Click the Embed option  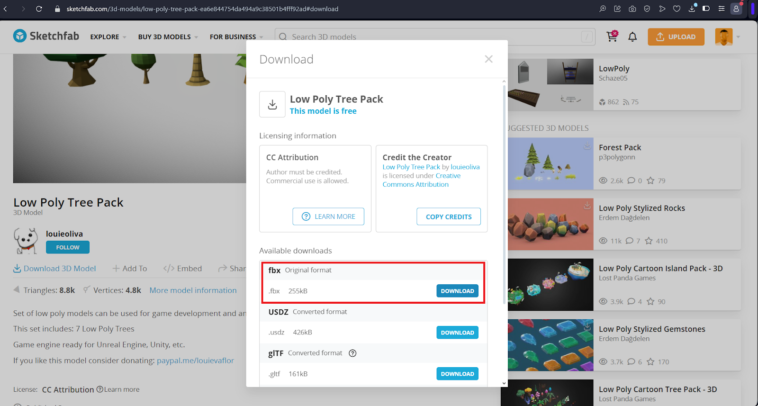tap(182, 269)
